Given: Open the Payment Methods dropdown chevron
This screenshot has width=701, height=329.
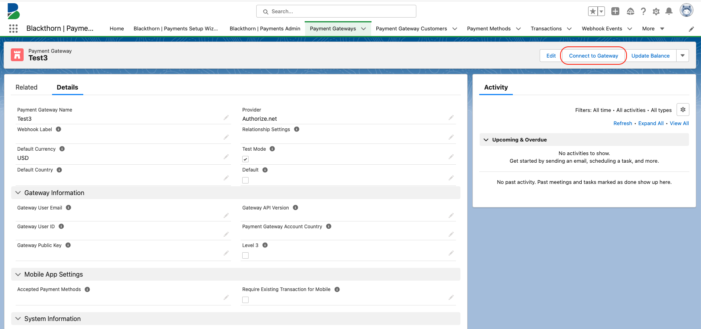Looking at the screenshot, I should click(x=518, y=29).
